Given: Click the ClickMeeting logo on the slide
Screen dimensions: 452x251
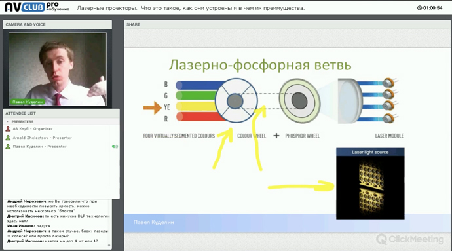Looking at the screenshot, I should [x=410, y=239].
